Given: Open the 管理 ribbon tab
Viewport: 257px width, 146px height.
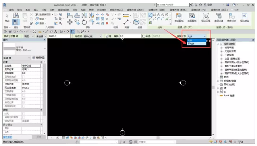Looking at the screenshot, I should pyautogui.click(x=91, y=10).
